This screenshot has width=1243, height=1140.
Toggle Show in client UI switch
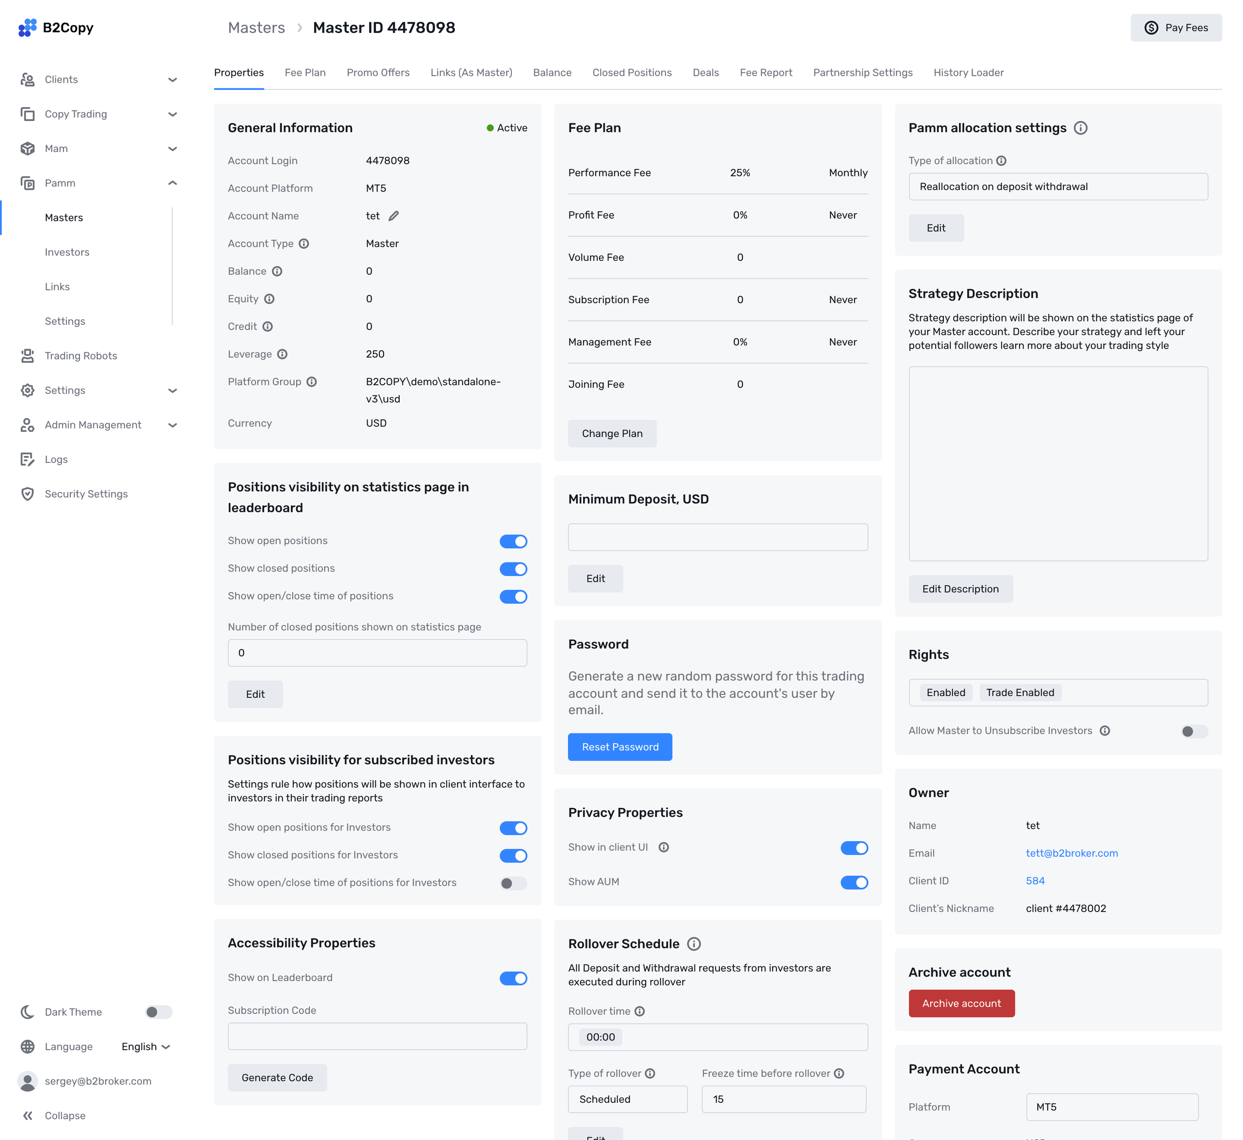tap(855, 848)
